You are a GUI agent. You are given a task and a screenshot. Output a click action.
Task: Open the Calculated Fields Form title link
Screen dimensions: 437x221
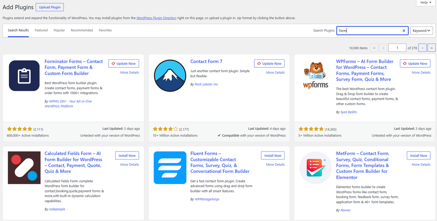click(x=73, y=162)
